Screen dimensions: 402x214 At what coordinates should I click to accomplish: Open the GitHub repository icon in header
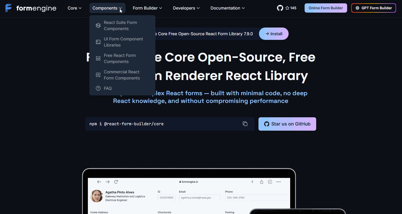pos(280,8)
